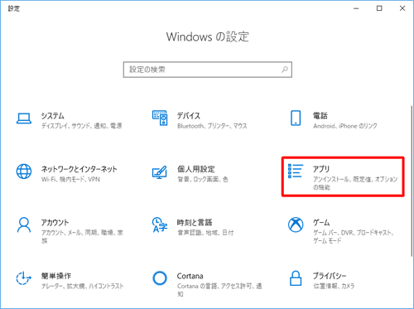This screenshot has width=414, height=309.
Task: Open the システム laptop icon
Action: 24,118
